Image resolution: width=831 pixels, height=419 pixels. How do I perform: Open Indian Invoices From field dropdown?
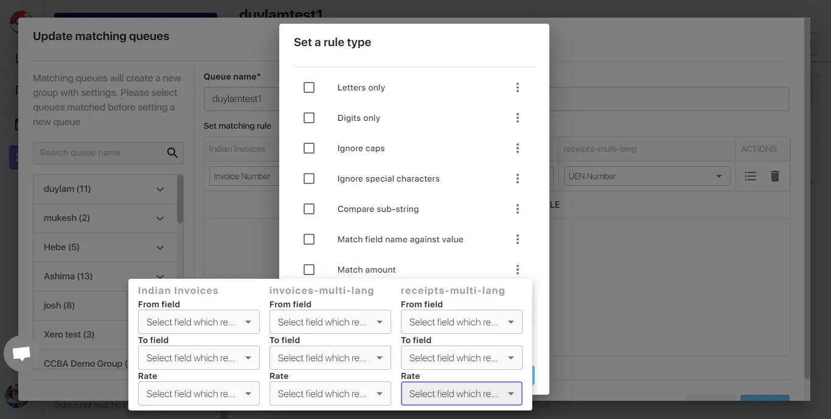point(199,322)
